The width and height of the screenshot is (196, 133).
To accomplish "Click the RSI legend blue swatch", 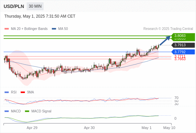I will 7,92.
